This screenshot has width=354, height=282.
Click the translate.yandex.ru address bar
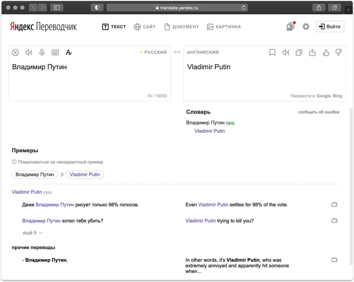click(177, 8)
